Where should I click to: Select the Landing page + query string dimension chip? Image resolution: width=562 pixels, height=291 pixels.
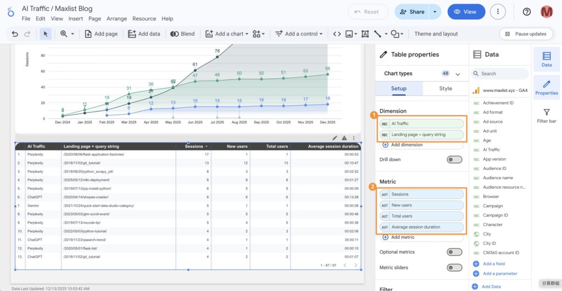[421, 135]
